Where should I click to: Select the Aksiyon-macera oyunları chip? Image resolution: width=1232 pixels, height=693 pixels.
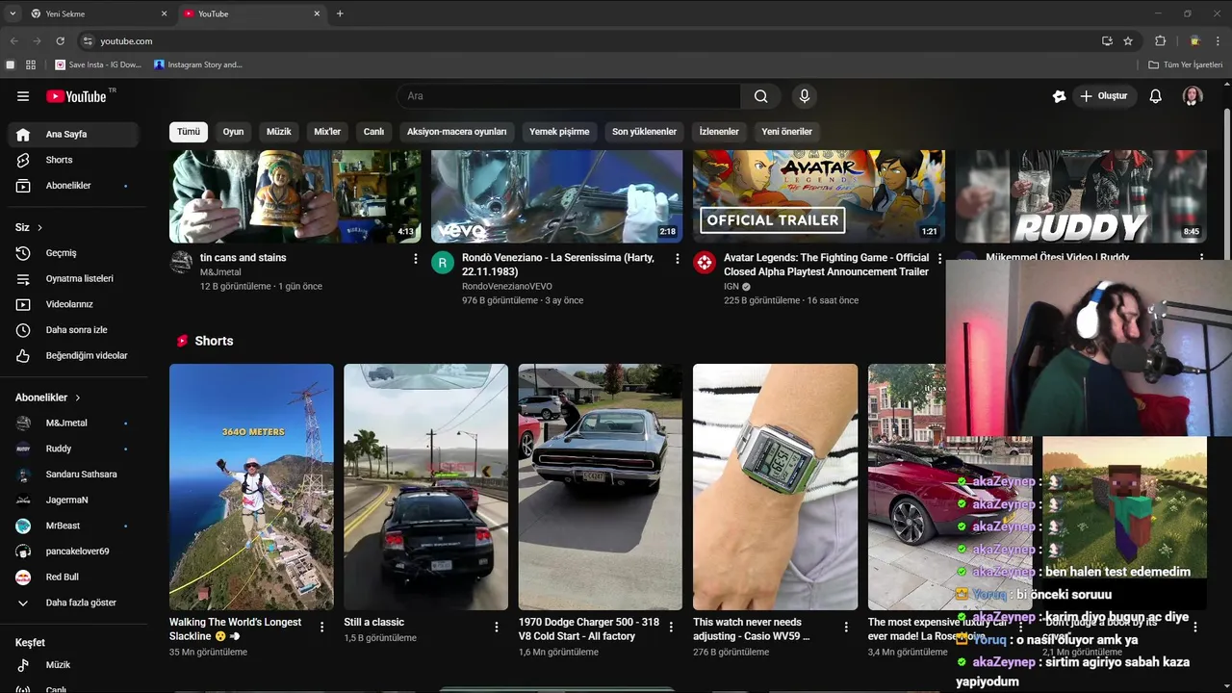(x=457, y=132)
